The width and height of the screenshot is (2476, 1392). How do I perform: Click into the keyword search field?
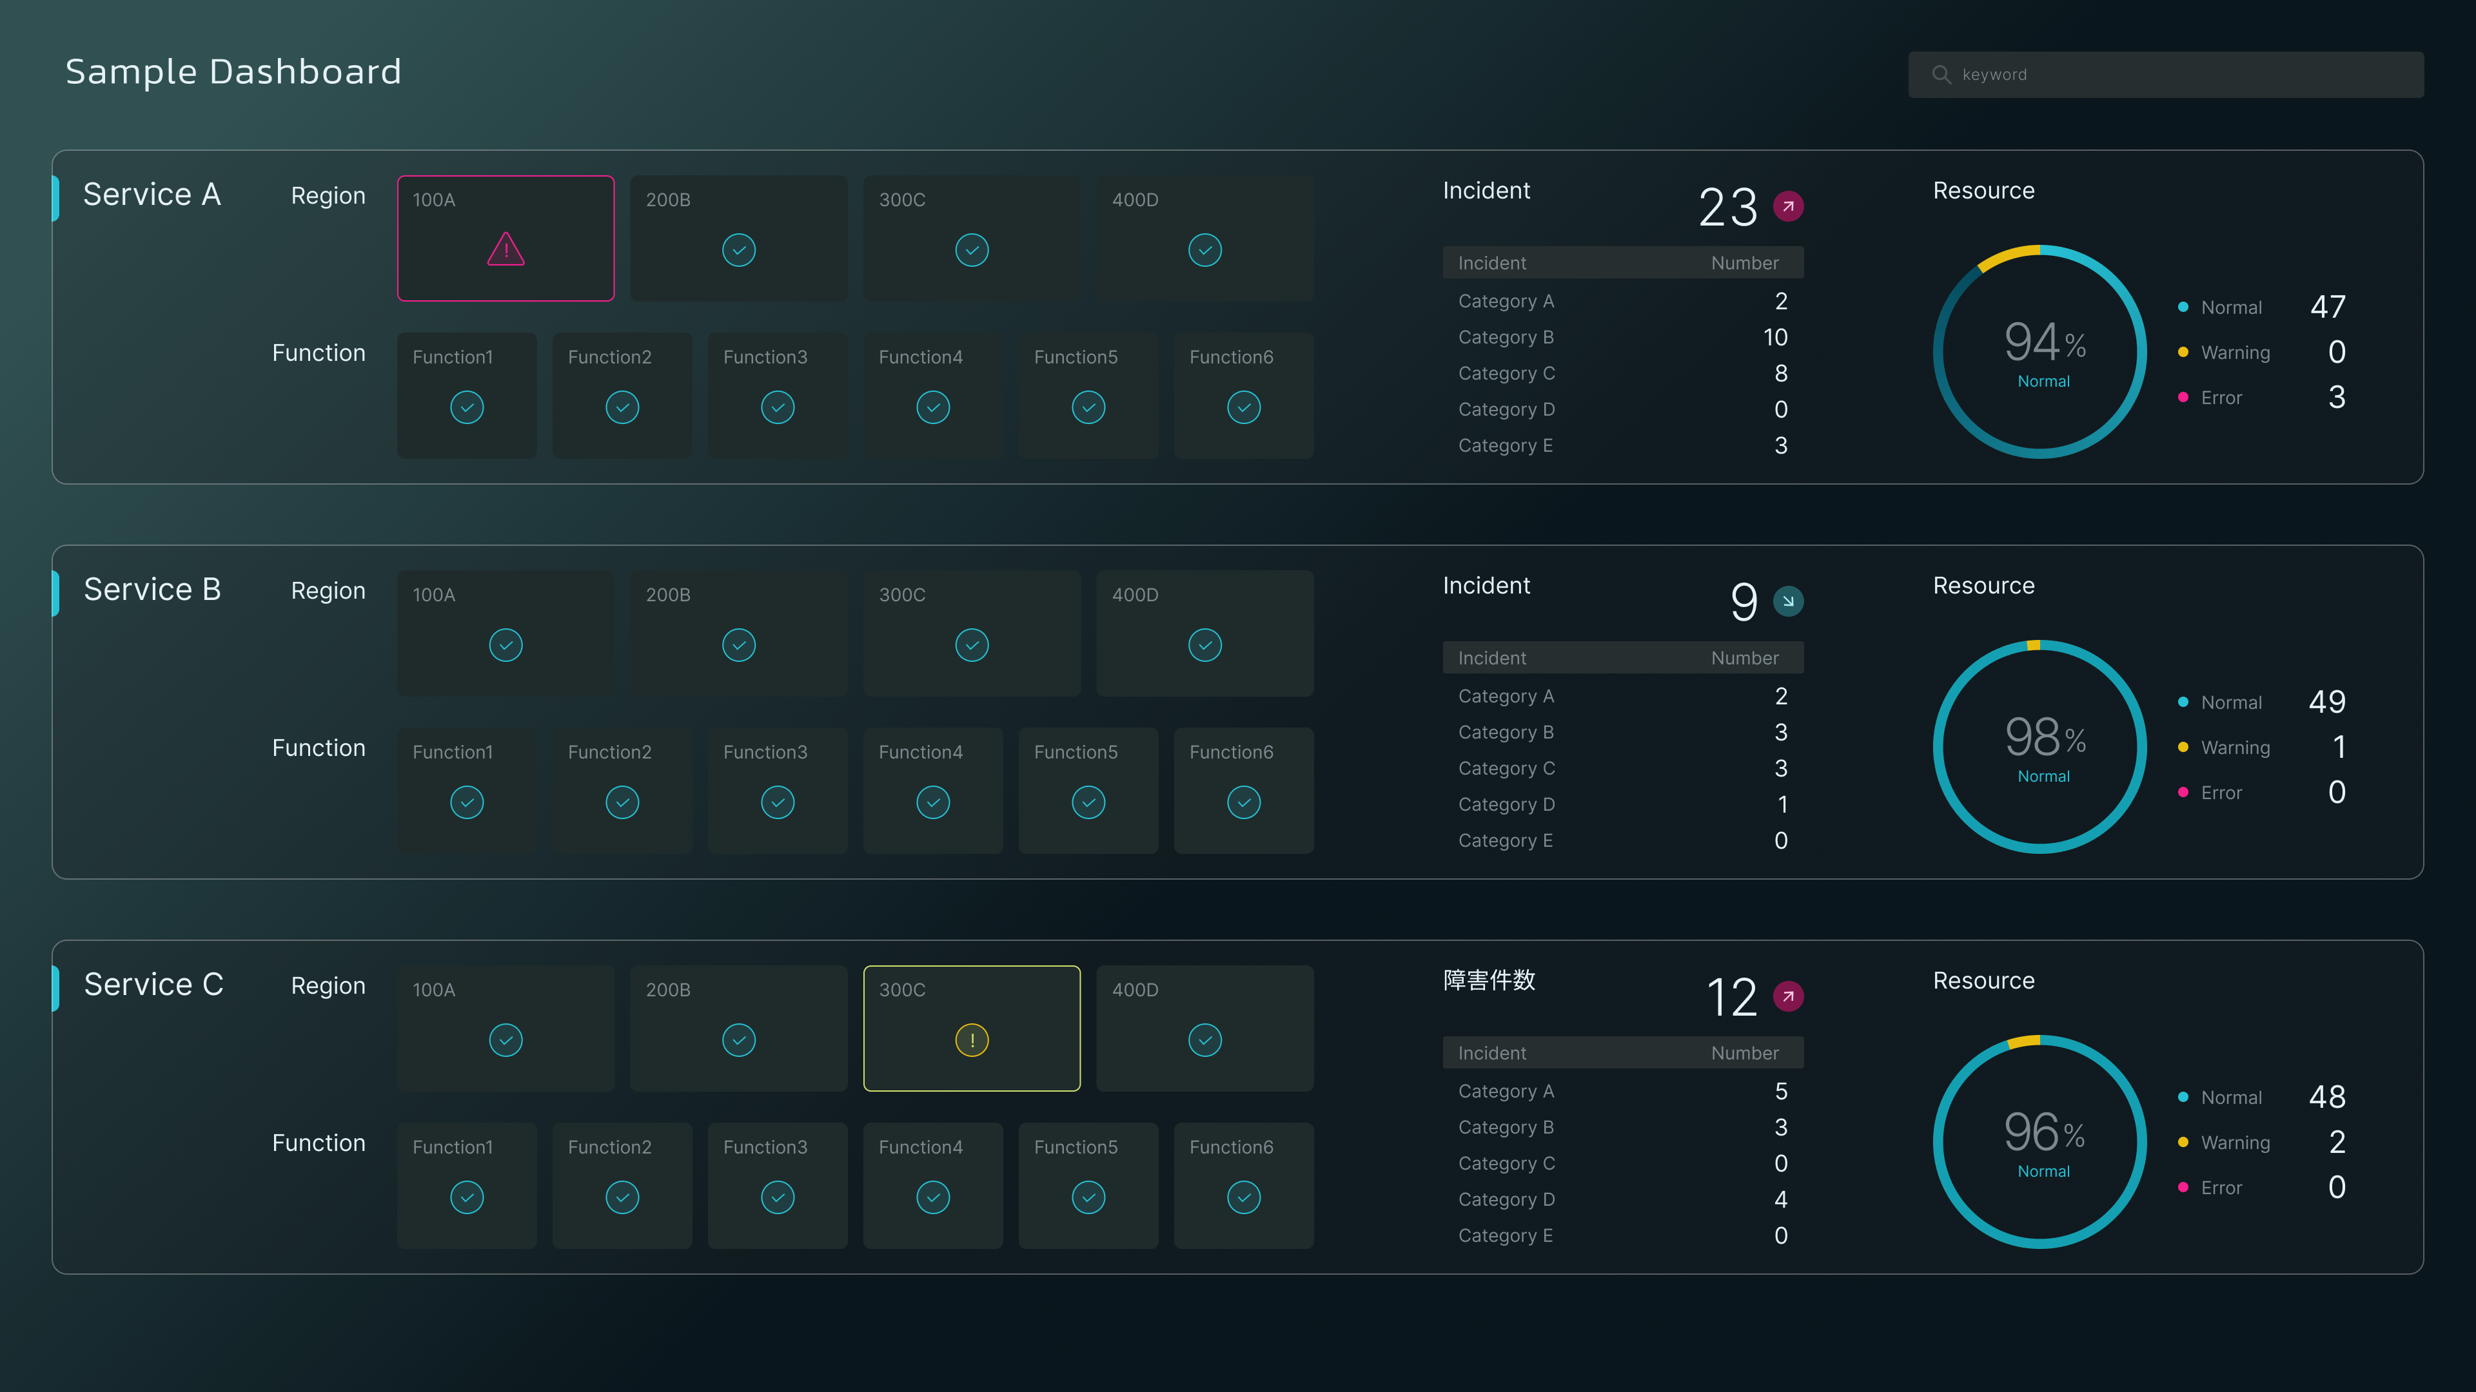click(2182, 75)
